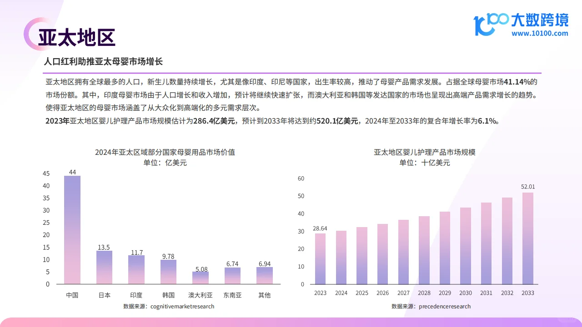
Task: Toggle visibility of the 韩国 bar
Action: [168, 272]
